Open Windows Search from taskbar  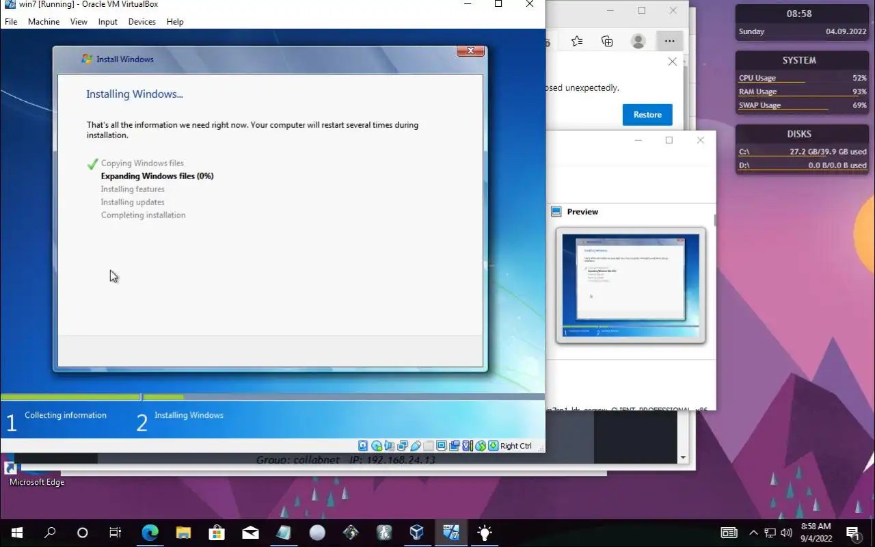(x=50, y=533)
